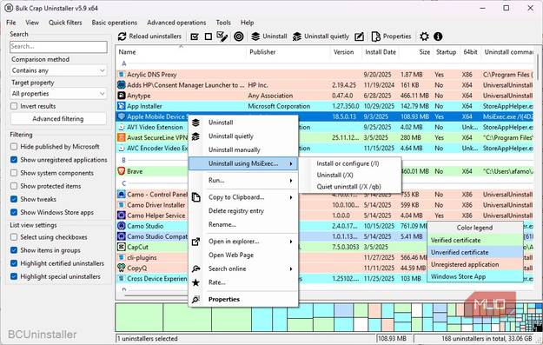Click into the Search input field
543x345 pixels.
click(58, 46)
